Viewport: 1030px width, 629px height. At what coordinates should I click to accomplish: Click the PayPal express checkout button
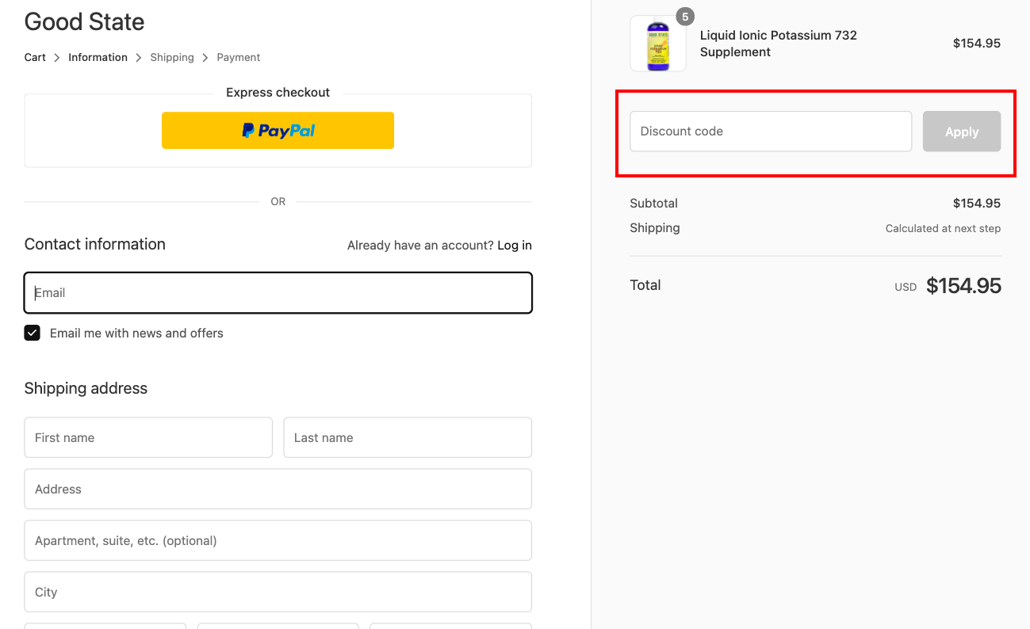tap(278, 130)
